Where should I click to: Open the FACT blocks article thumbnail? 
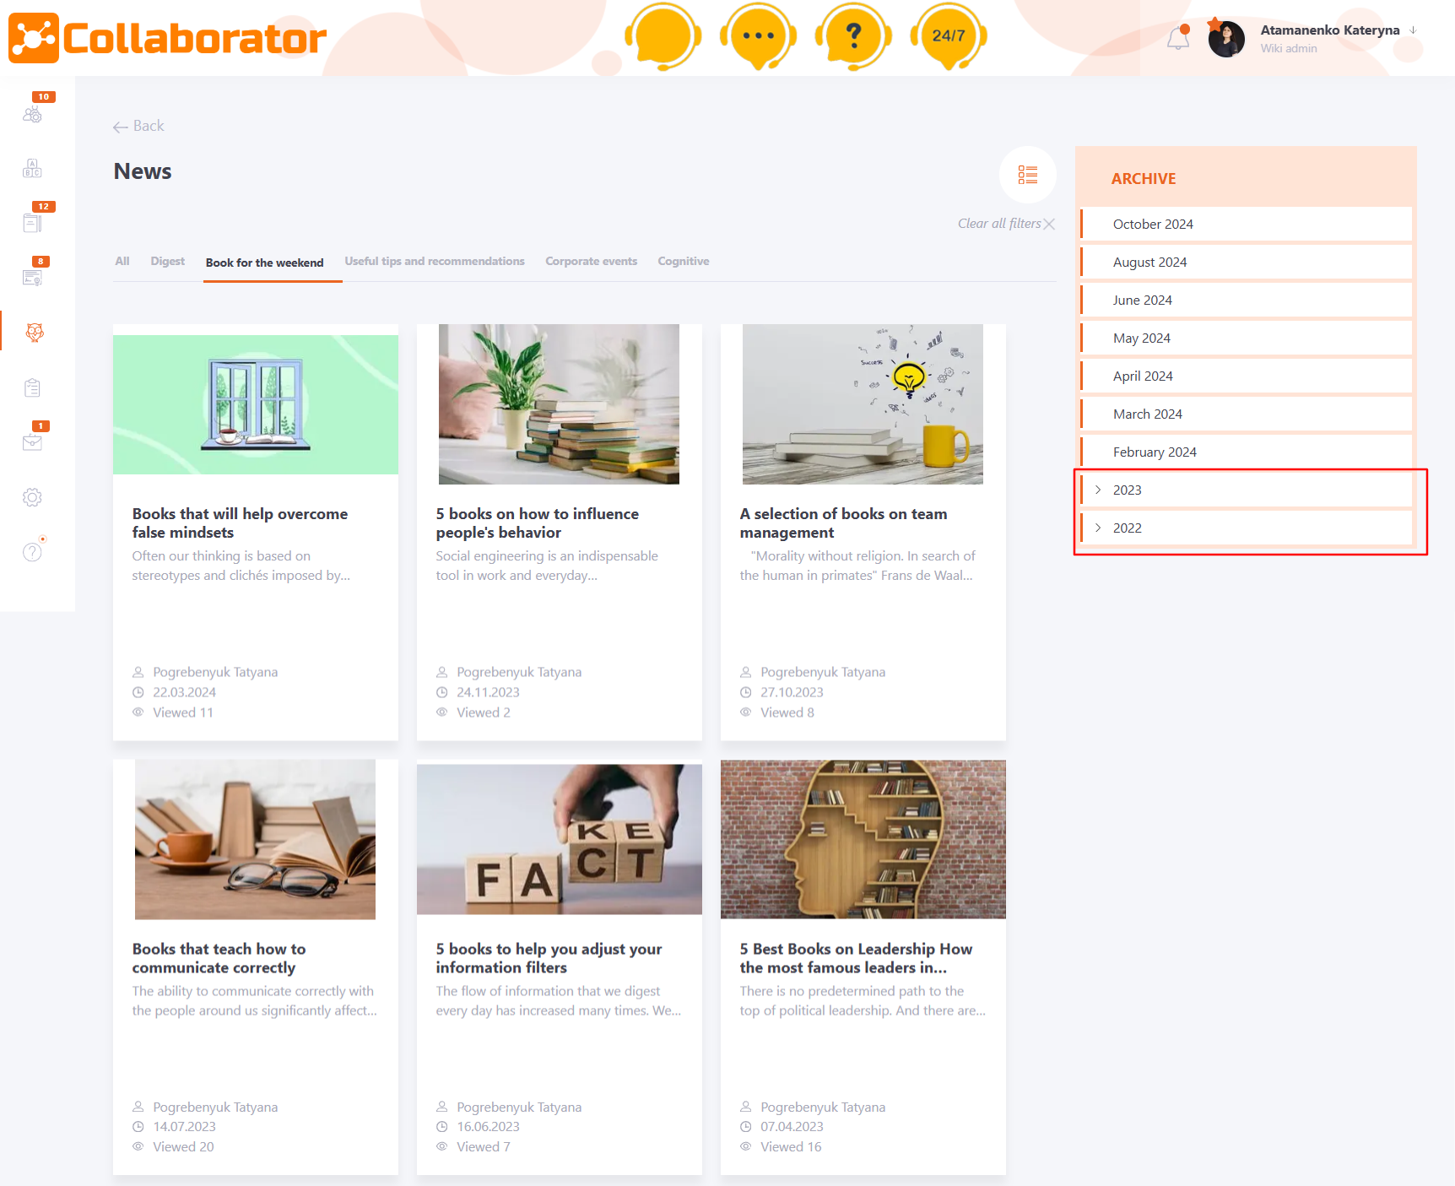tap(559, 839)
